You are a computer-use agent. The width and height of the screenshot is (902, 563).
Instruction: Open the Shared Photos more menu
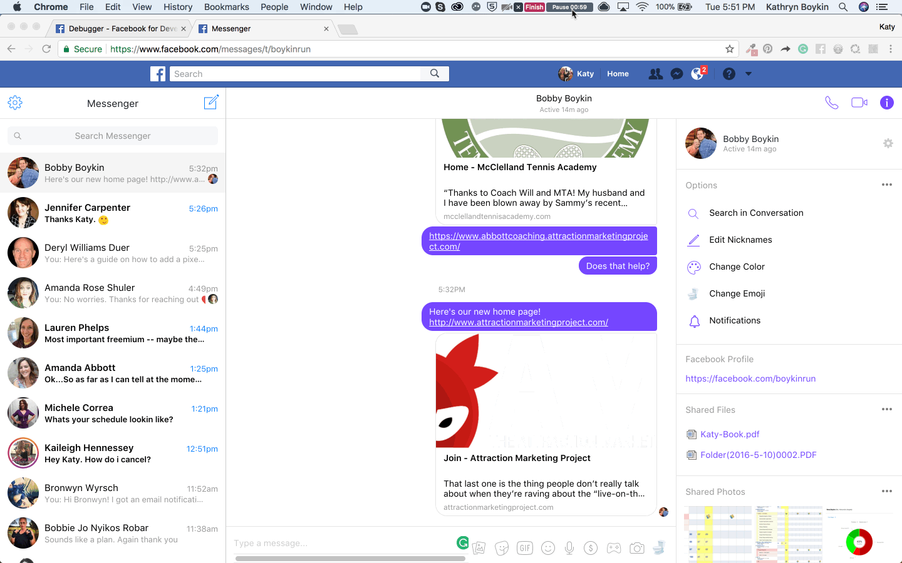(x=886, y=491)
